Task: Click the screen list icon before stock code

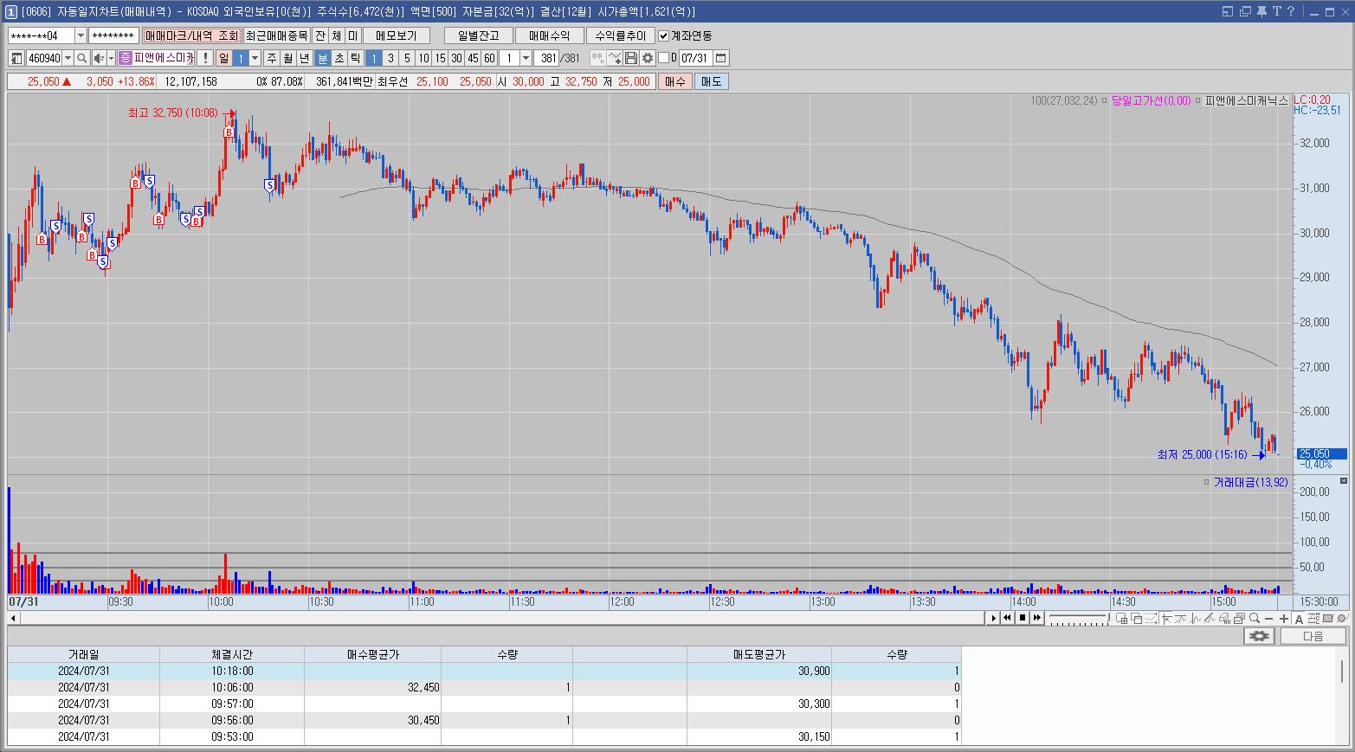Action: [16, 58]
